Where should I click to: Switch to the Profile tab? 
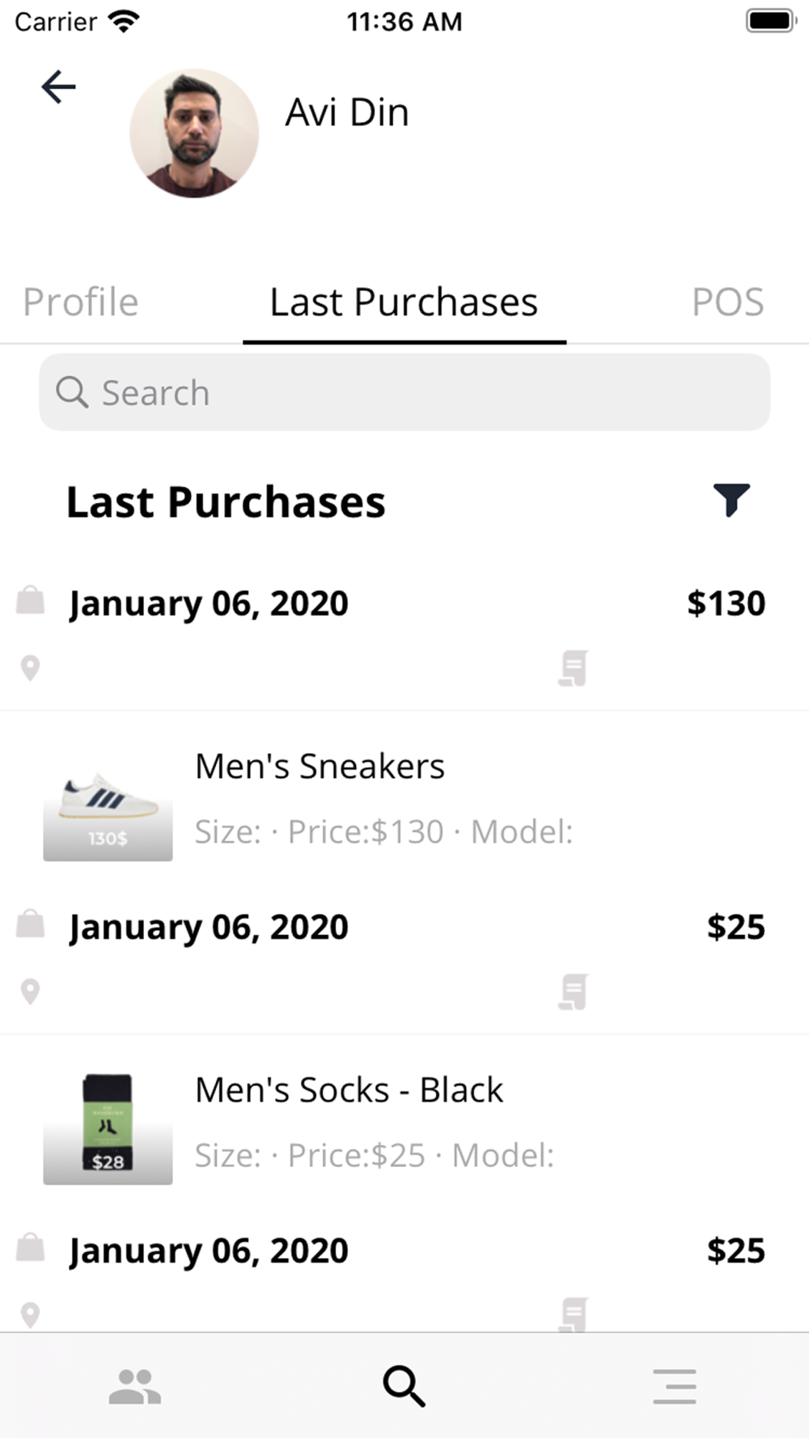coord(81,302)
